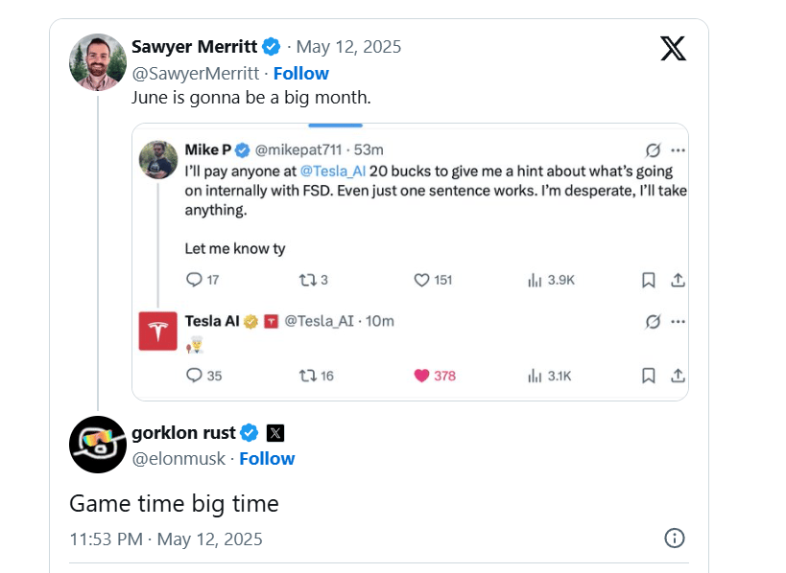This screenshot has width=786, height=573.
Task: Like the Tesla AI reply with 378 likes
Action: click(421, 376)
